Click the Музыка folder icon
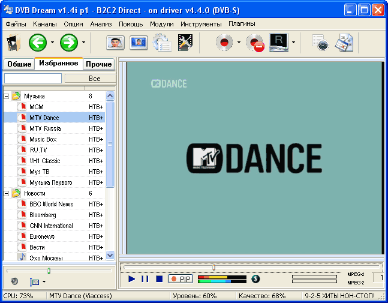The width and height of the screenshot is (388, 303). (x=16, y=96)
